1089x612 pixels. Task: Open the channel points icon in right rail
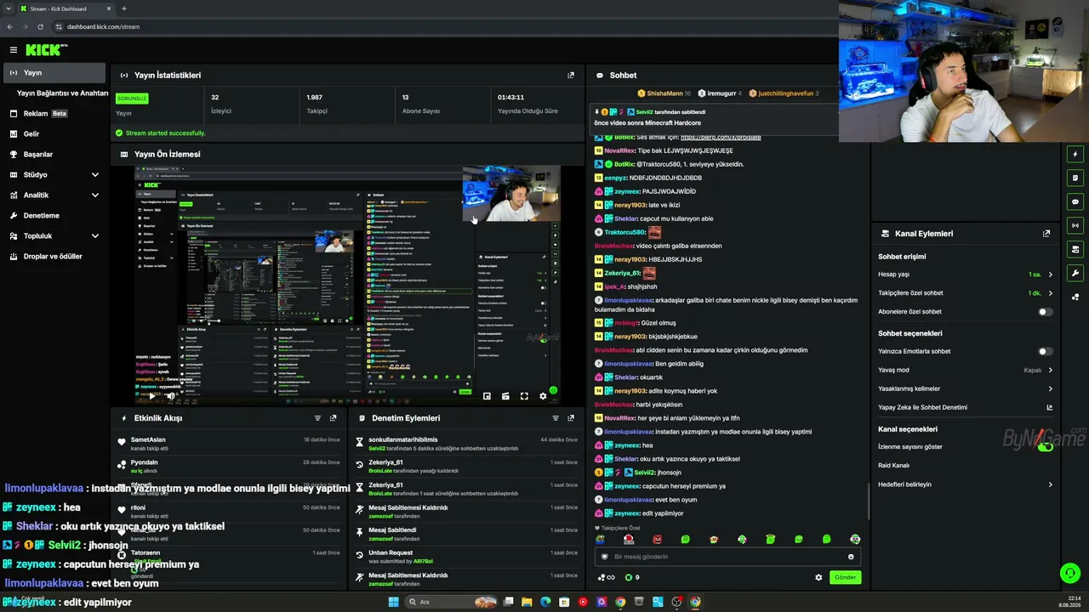tap(1075, 297)
